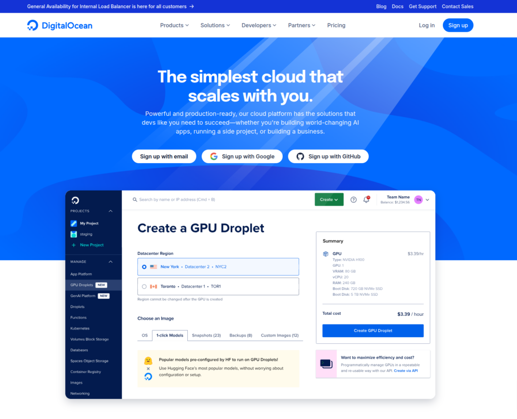Open Container Registry in sidebar
The image size is (517, 419).
pos(86,372)
